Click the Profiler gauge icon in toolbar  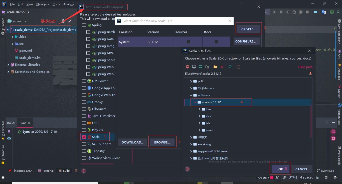294,12
